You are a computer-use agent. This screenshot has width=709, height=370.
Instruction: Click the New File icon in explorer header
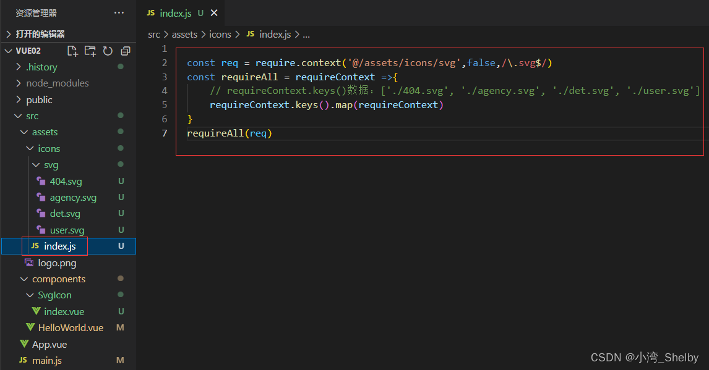pyautogui.click(x=72, y=51)
